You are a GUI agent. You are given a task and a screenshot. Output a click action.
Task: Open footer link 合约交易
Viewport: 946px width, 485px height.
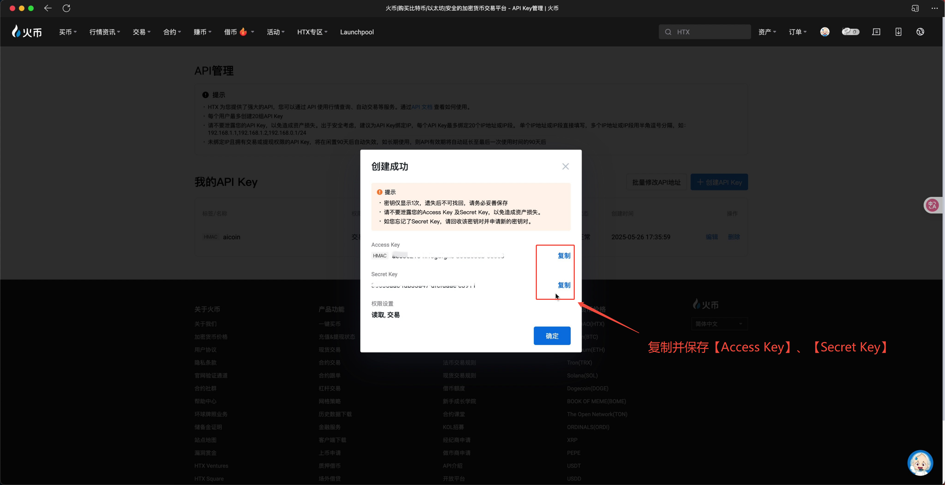[x=329, y=363]
